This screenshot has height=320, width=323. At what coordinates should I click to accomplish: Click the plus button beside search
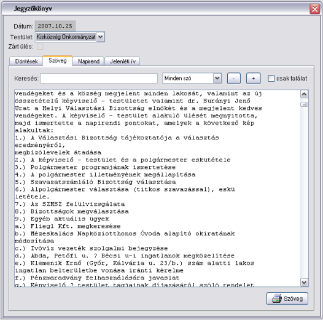coord(254,79)
